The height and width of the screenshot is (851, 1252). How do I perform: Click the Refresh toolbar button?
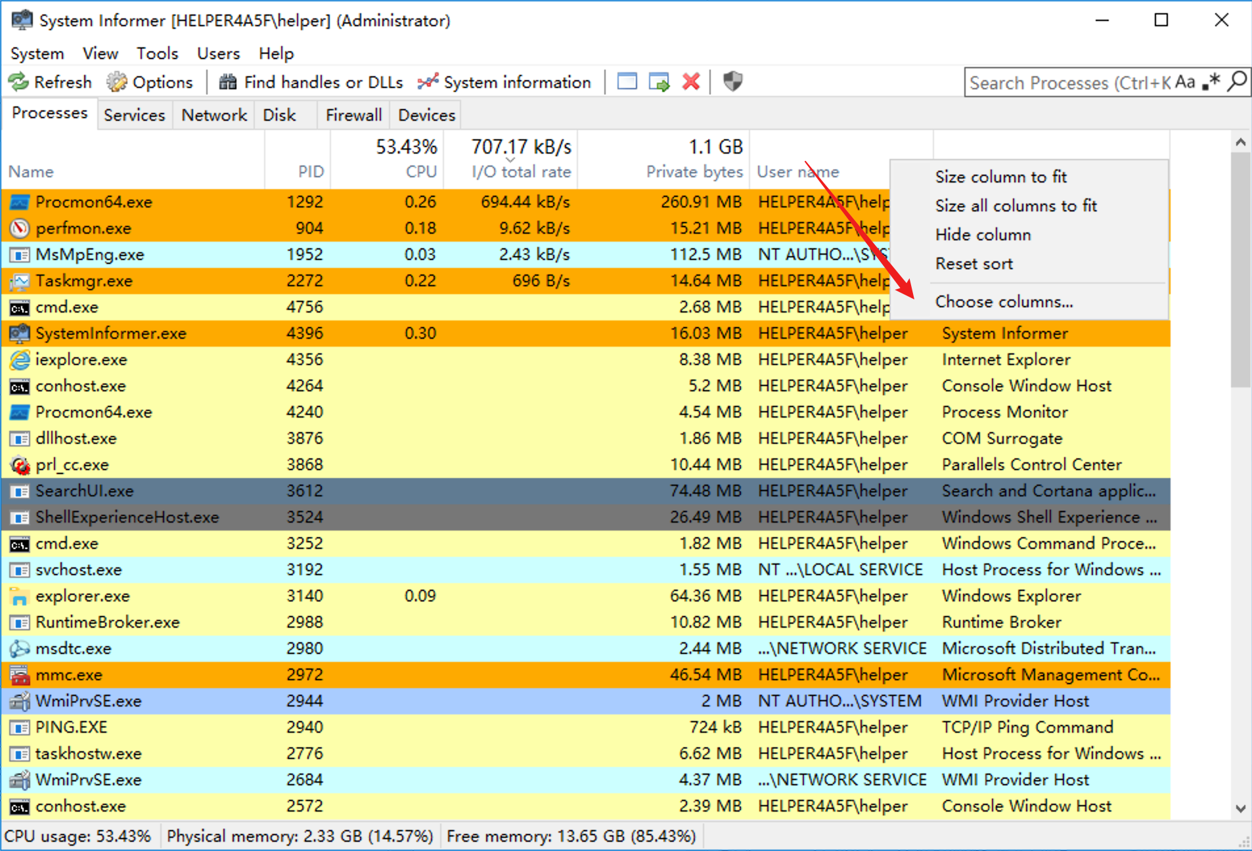(50, 82)
